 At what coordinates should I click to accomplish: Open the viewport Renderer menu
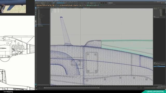tap(60, 7)
